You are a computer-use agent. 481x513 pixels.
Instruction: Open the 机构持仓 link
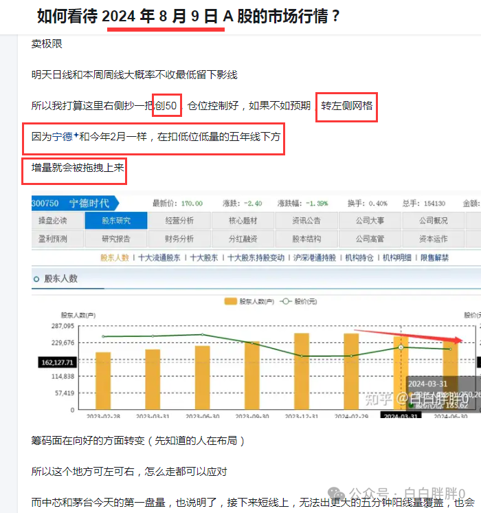[359, 258]
